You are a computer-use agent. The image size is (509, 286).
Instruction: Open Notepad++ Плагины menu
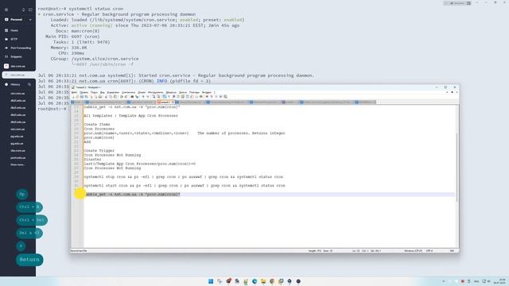point(194,92)
